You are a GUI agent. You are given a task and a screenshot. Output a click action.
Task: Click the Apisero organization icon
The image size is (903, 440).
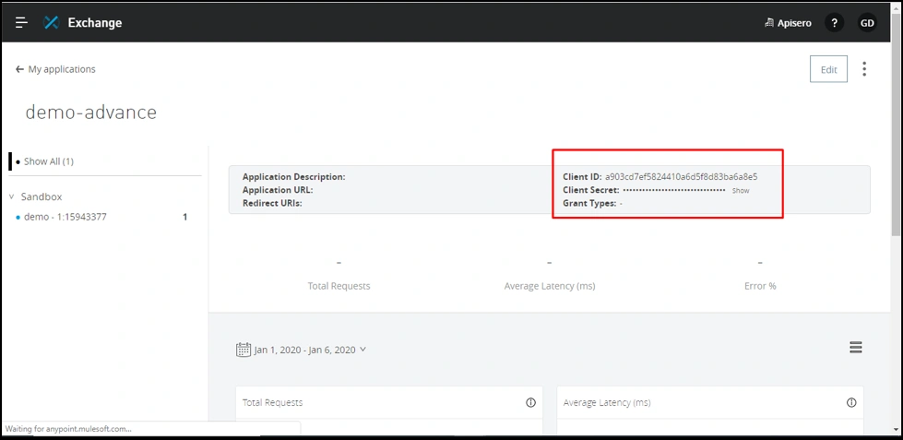[769, 23]
